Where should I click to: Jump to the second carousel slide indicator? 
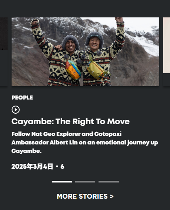[85, 182]
